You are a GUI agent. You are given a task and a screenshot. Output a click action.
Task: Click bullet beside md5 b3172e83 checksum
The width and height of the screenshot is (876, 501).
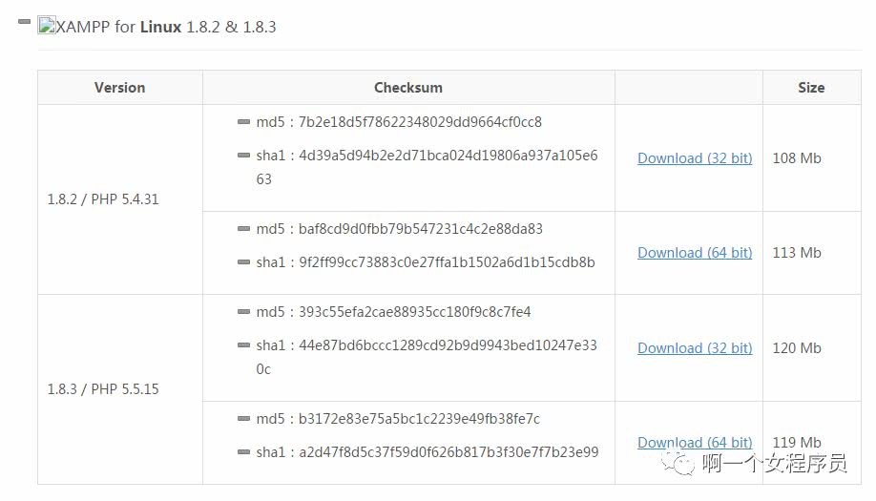tap(243, 418)
